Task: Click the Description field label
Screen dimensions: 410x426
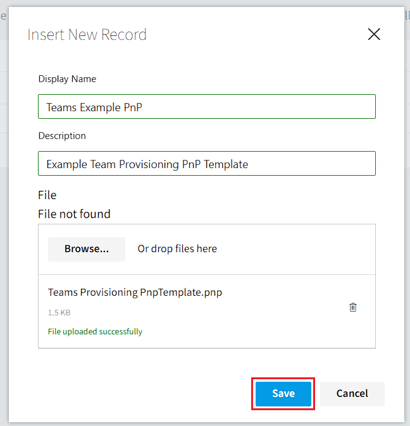Action: (62, 136)
